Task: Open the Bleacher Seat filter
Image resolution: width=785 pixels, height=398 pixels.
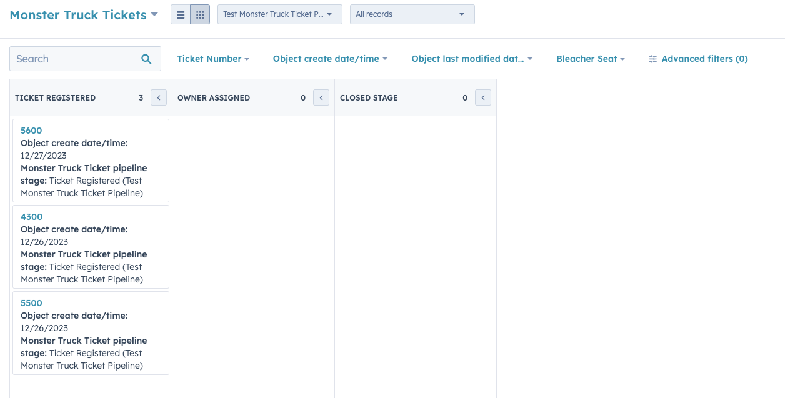Action: coord(590,58)
